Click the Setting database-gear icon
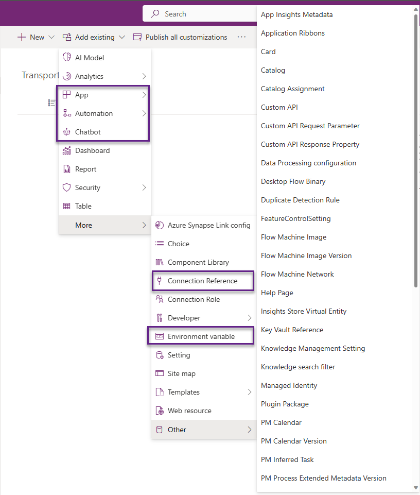Screen dimensions: 420x495 [x=160, y=355]
